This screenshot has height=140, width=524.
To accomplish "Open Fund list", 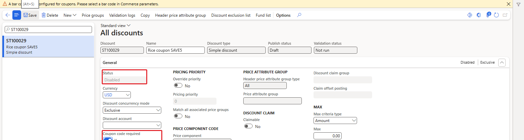I will (x=263, y=15).
